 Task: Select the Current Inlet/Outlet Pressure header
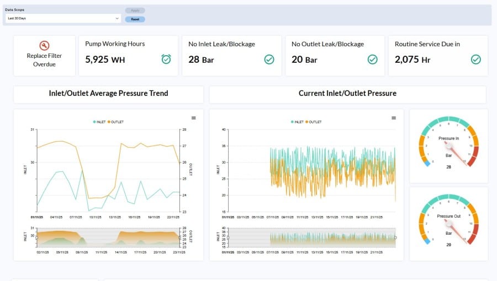pyautogui.click(x=347, y=94)
